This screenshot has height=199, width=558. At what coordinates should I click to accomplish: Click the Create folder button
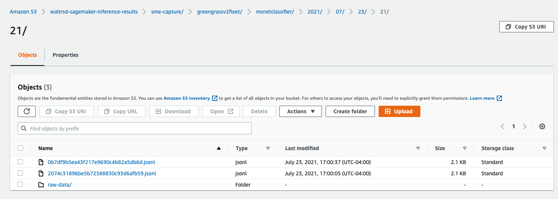coord(350,111)
